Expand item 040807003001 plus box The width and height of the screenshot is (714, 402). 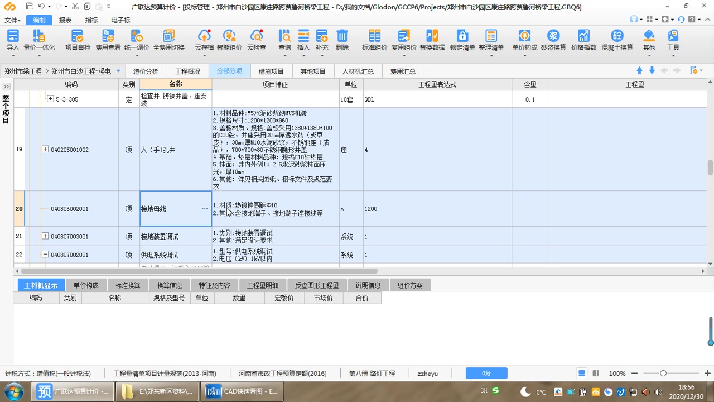click(x=45, y=236)
